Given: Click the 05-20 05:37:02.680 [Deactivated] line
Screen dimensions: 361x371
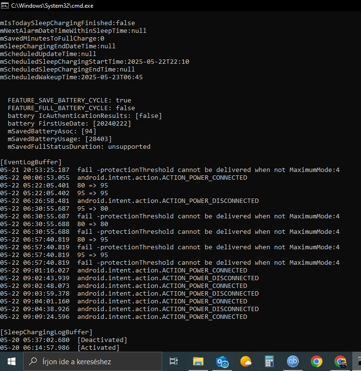Looking at the screenshot, I should coord(64,340).
